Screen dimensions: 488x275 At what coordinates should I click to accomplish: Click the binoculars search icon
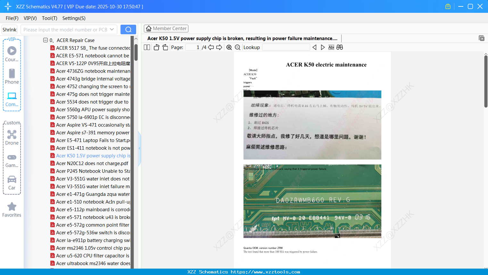pos(340,47)
